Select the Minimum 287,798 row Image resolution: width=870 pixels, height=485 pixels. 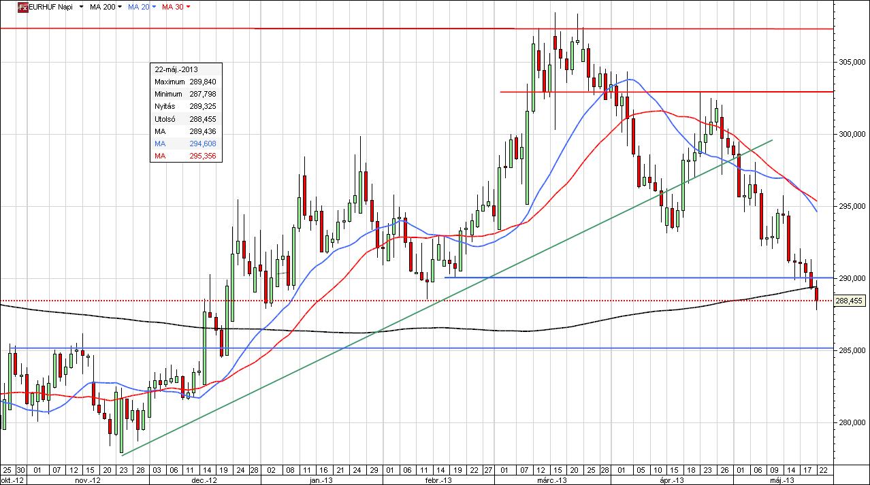185,94
